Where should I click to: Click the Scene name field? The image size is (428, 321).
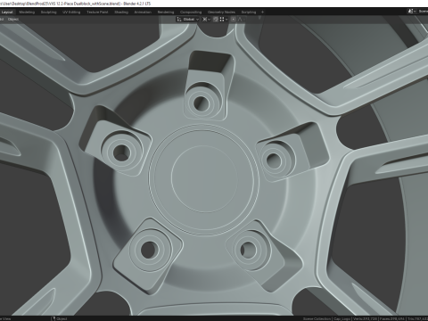click(x=423, y=12)
